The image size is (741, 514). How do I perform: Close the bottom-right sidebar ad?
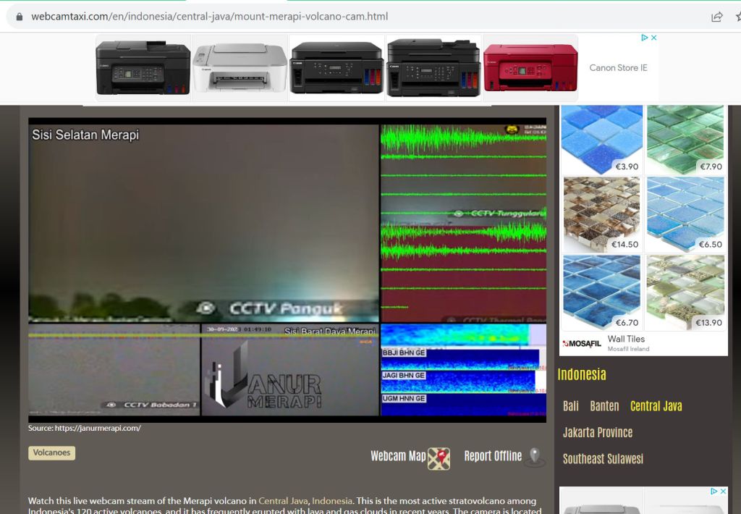[x=723, y=492]
